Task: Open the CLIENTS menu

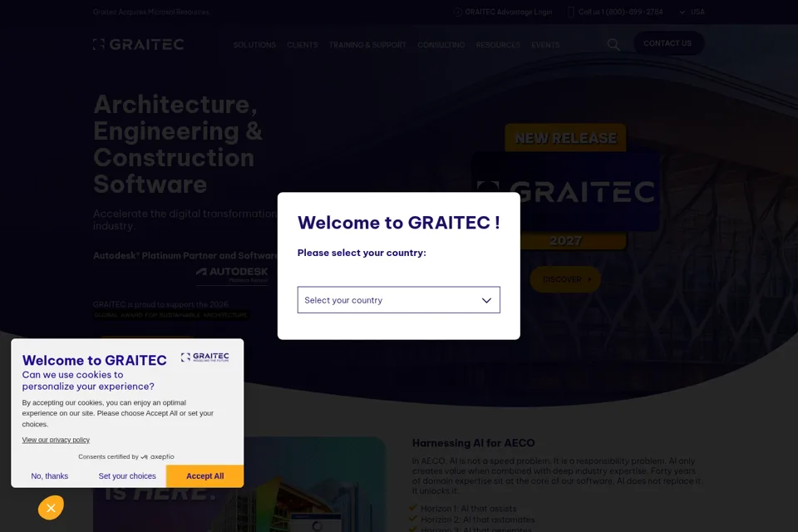Action: 303,45
